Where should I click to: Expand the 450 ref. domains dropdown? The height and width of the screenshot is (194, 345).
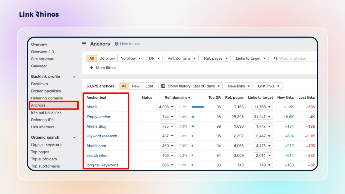point(168,146)
